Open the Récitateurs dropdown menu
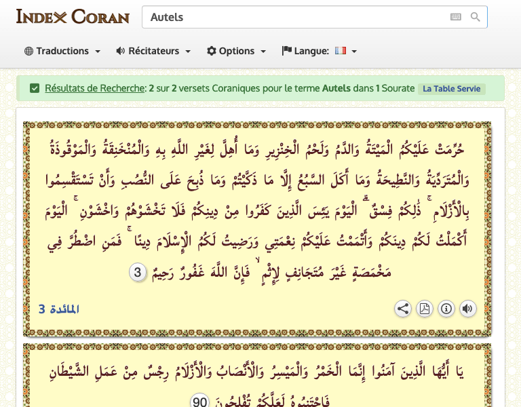This screenshot has height=407, width=521. [x=153, y=51]
